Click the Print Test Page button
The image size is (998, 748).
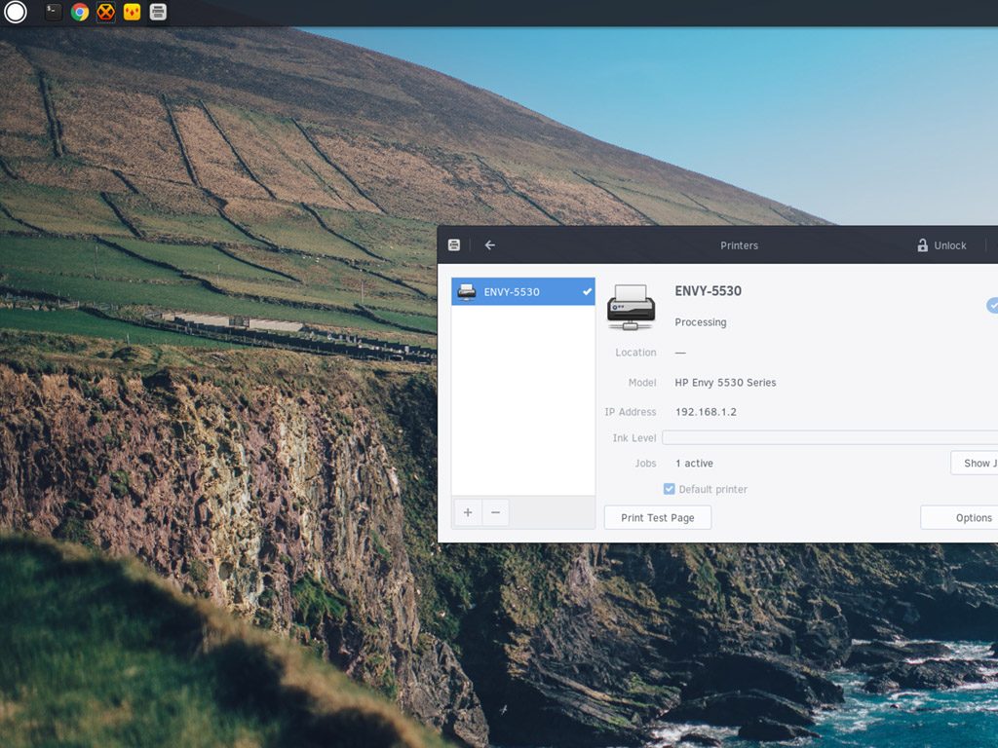(x=657, y=517)
